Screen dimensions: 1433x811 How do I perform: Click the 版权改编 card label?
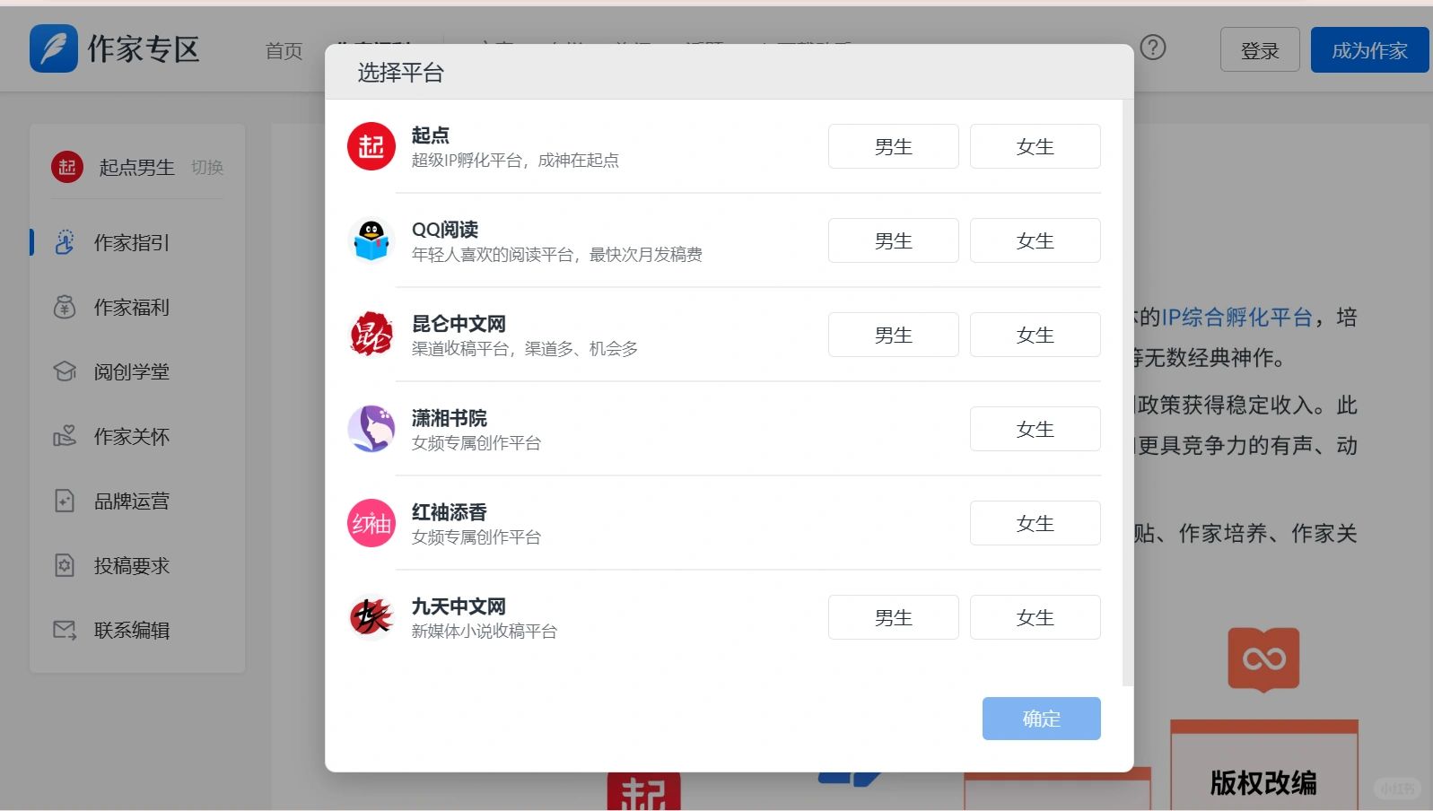click(x=1263, y=782)
